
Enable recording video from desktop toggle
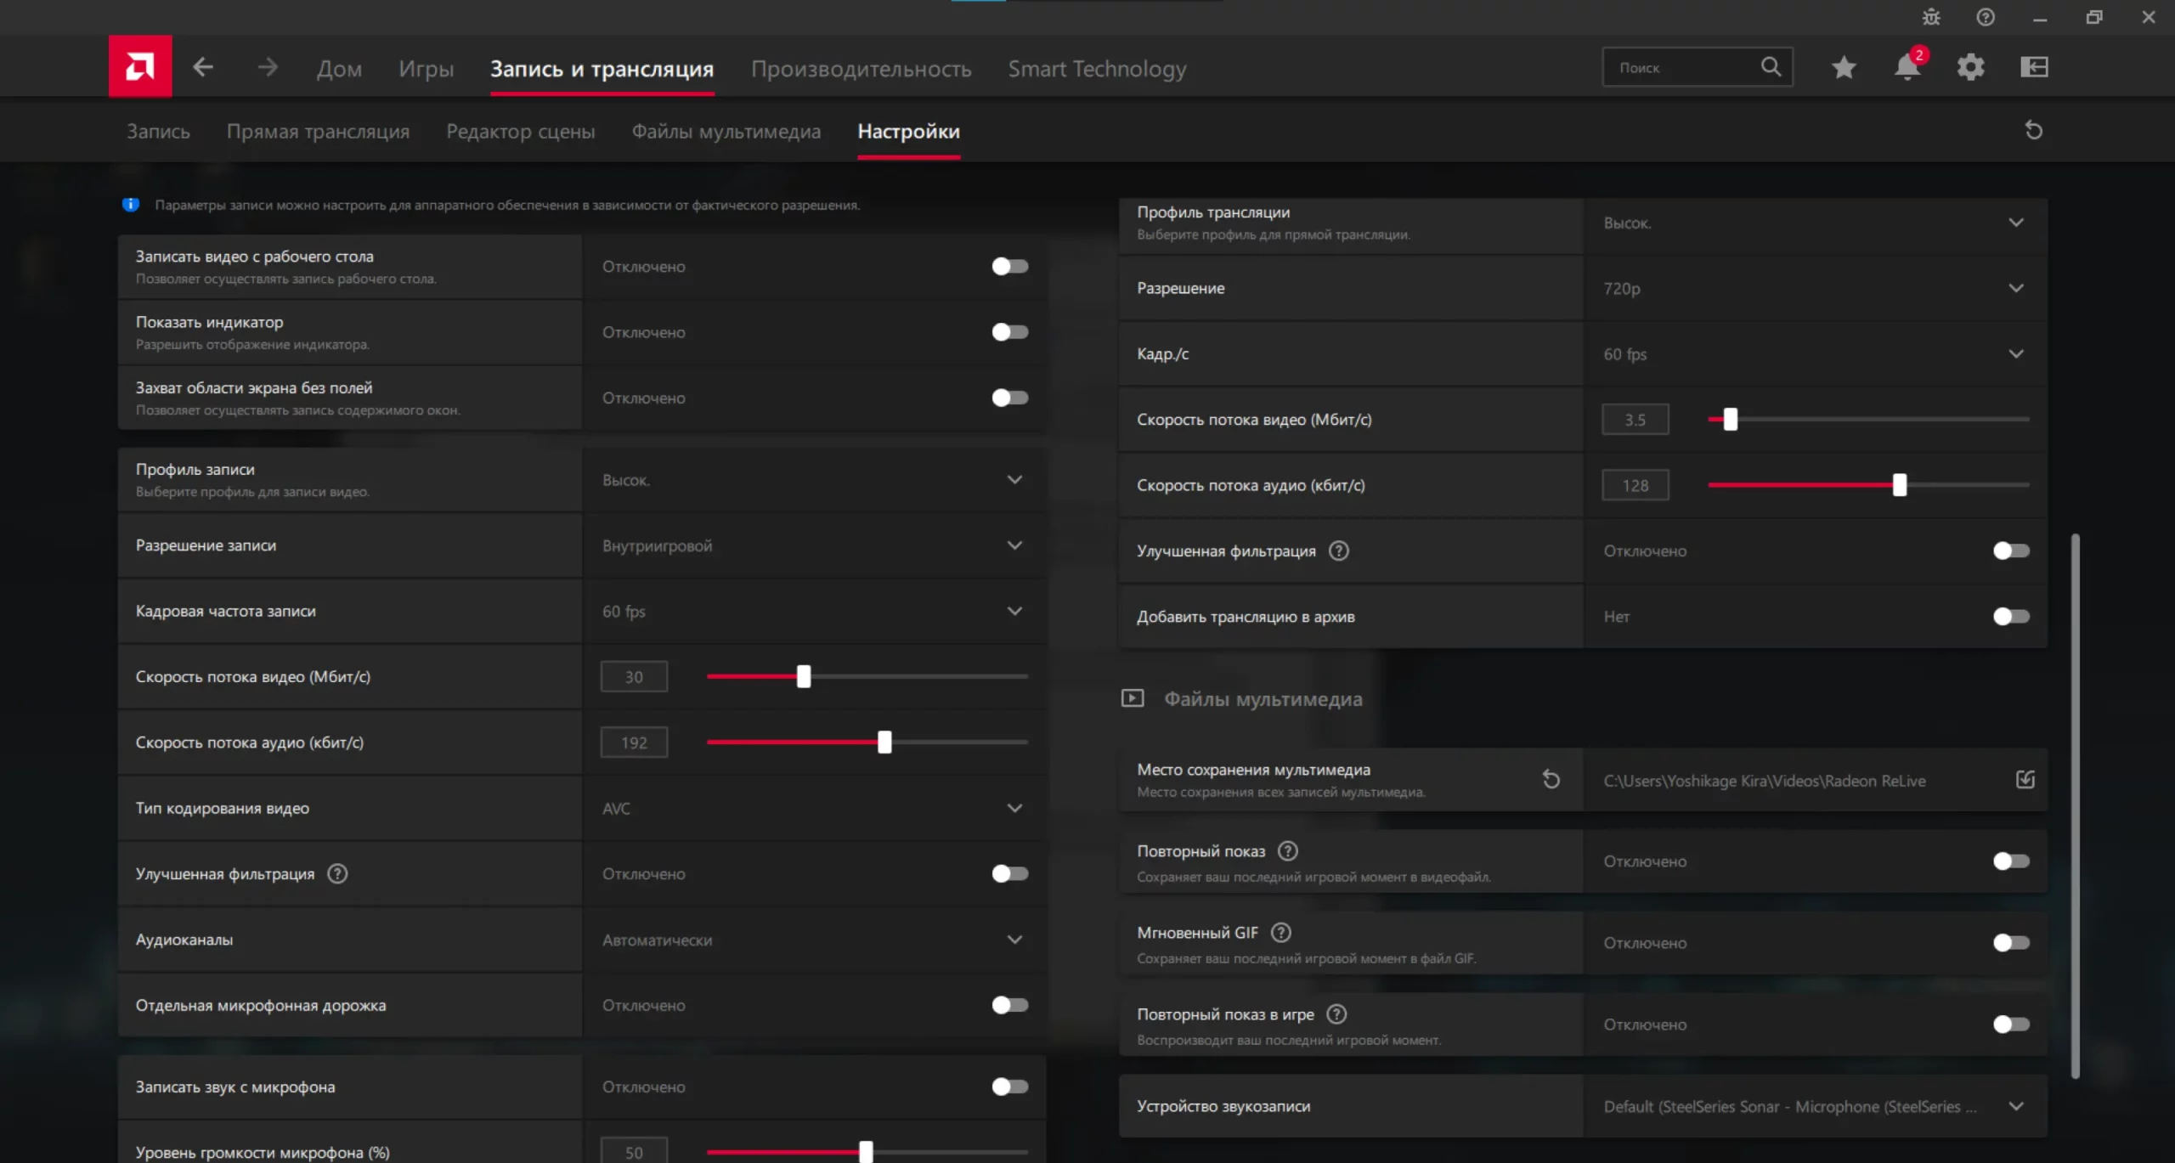pyautogui.click(x=1009, y=267)
